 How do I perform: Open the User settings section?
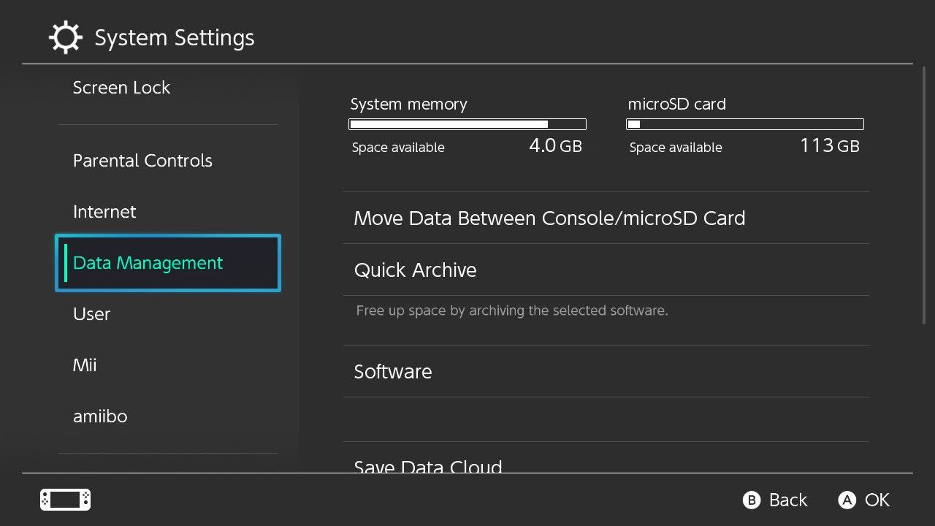[168, 314]
